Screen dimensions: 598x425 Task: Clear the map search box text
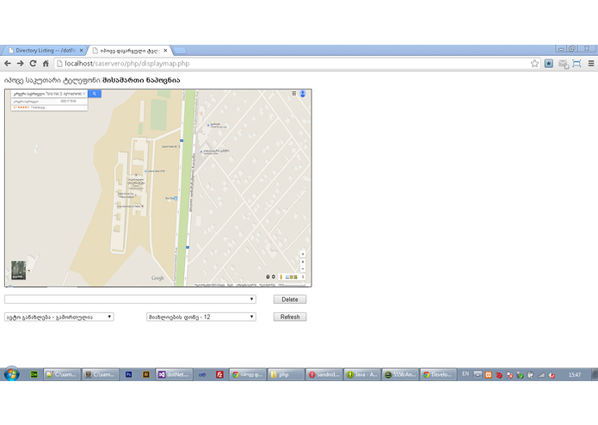(x=84, y=94)
